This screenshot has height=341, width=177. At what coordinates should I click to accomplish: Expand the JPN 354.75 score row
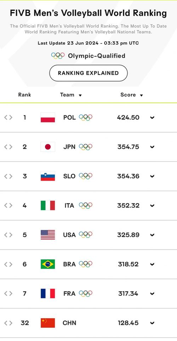coord(152,147)
